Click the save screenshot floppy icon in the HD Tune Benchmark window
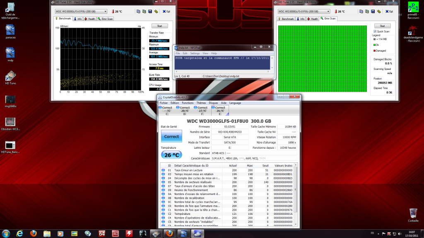 tap(150, 12)
